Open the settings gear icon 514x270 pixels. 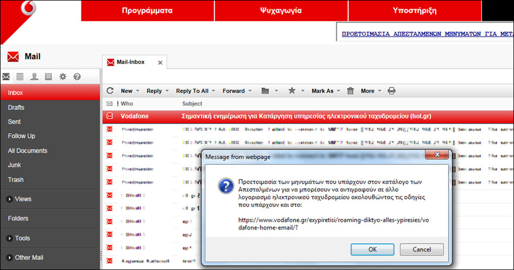[63, 77]
